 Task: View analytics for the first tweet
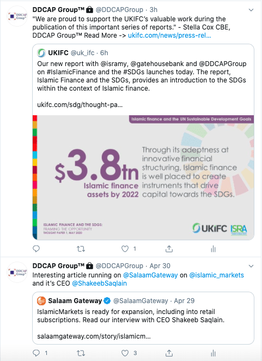[x=213, y=248]
